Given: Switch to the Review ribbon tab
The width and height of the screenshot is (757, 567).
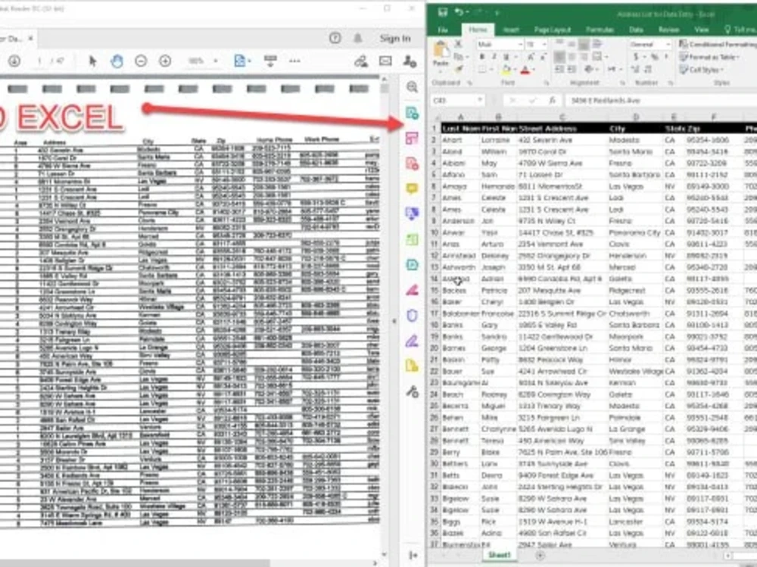Looking at the screenshot, I should pyautogui.click(x=668, y=30).
